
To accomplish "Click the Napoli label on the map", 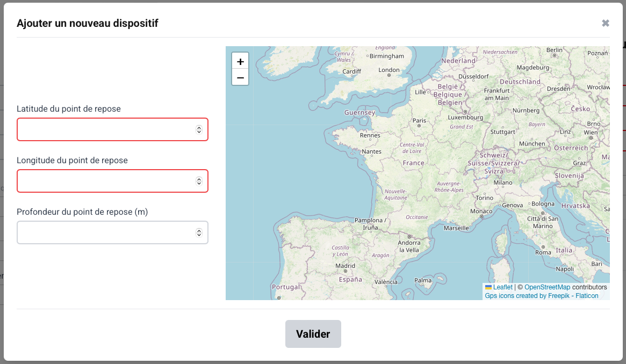I will coord(565,269).
